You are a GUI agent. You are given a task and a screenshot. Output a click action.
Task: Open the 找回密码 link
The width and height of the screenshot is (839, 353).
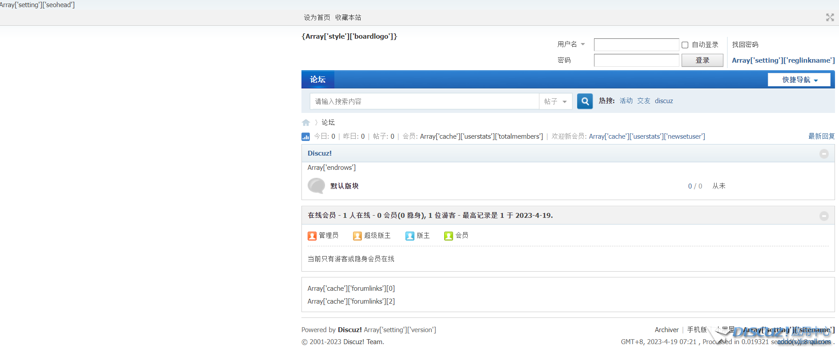[x=745, y=44]
